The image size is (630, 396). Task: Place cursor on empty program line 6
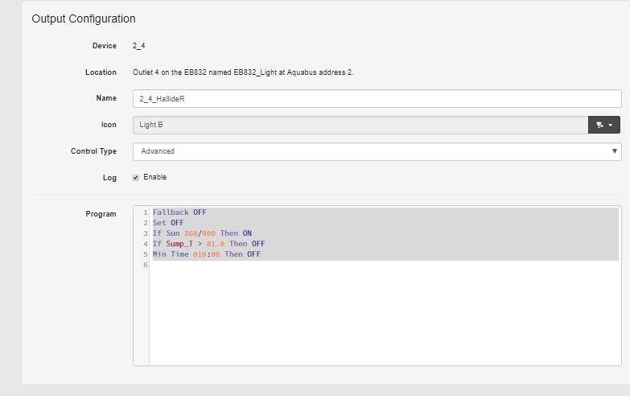[385, 265]
